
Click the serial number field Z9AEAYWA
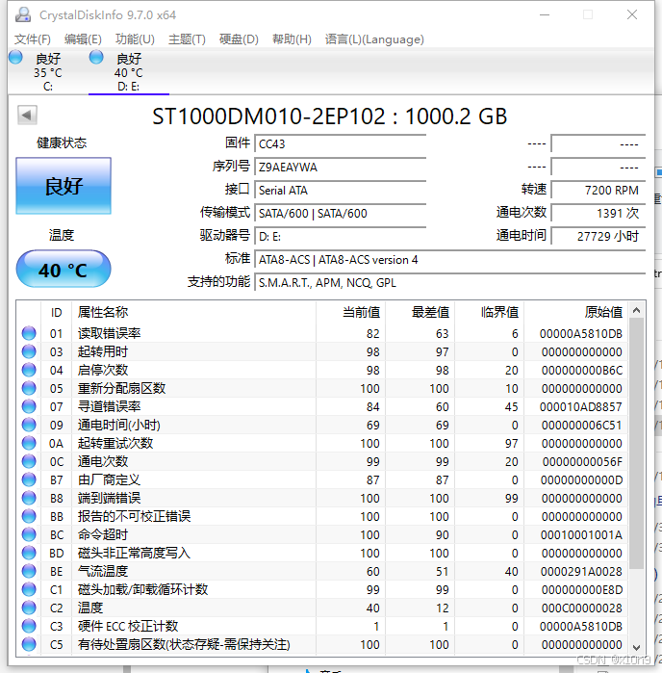341,167
